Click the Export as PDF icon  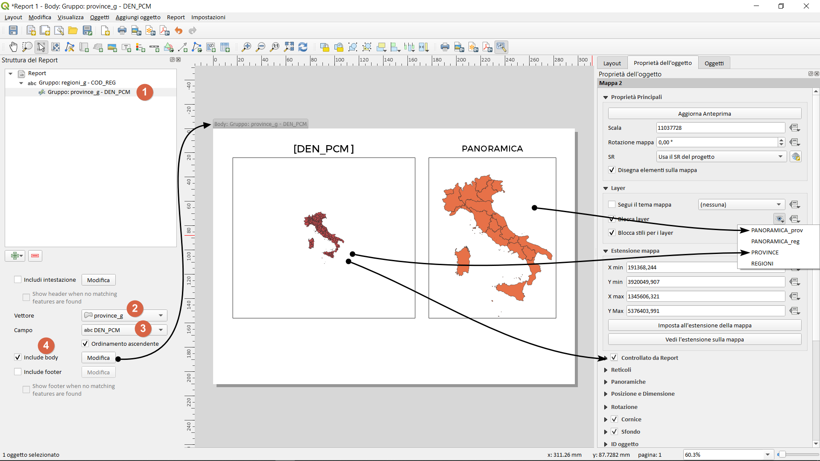point(164,30)
